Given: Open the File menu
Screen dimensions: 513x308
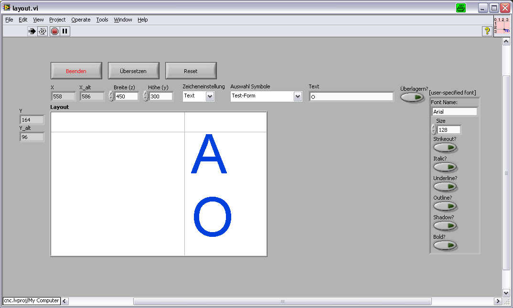Looking at the screenshot, I should coord(9,20).
